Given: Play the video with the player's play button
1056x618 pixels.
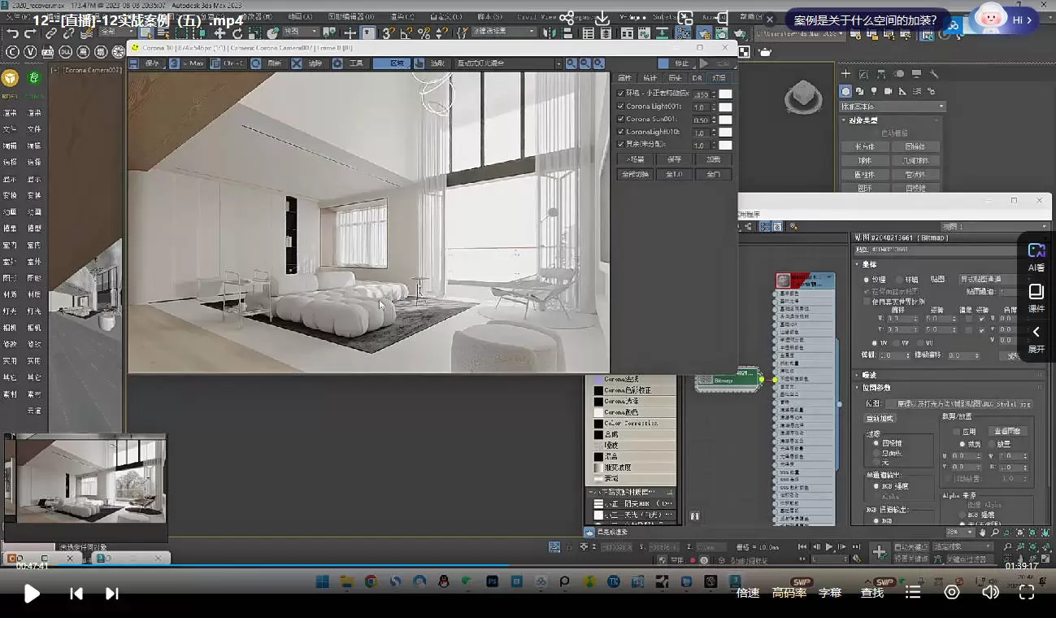Looking at the screenshot, I should 31,593.
